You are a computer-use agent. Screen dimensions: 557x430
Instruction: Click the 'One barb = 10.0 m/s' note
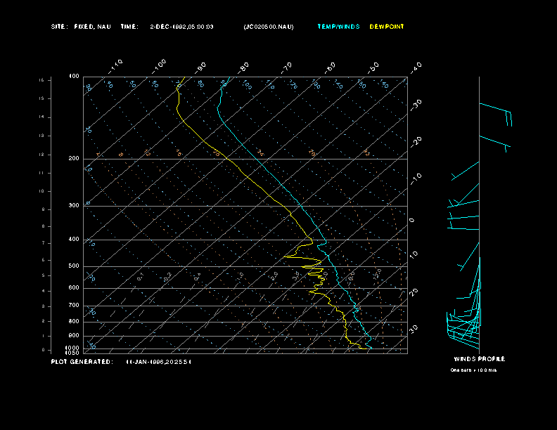473,370
